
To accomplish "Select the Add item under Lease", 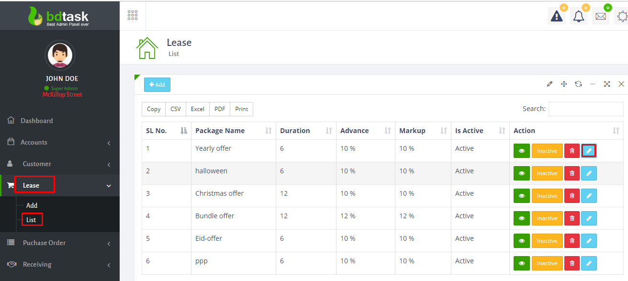I will (x=32, y=205).
